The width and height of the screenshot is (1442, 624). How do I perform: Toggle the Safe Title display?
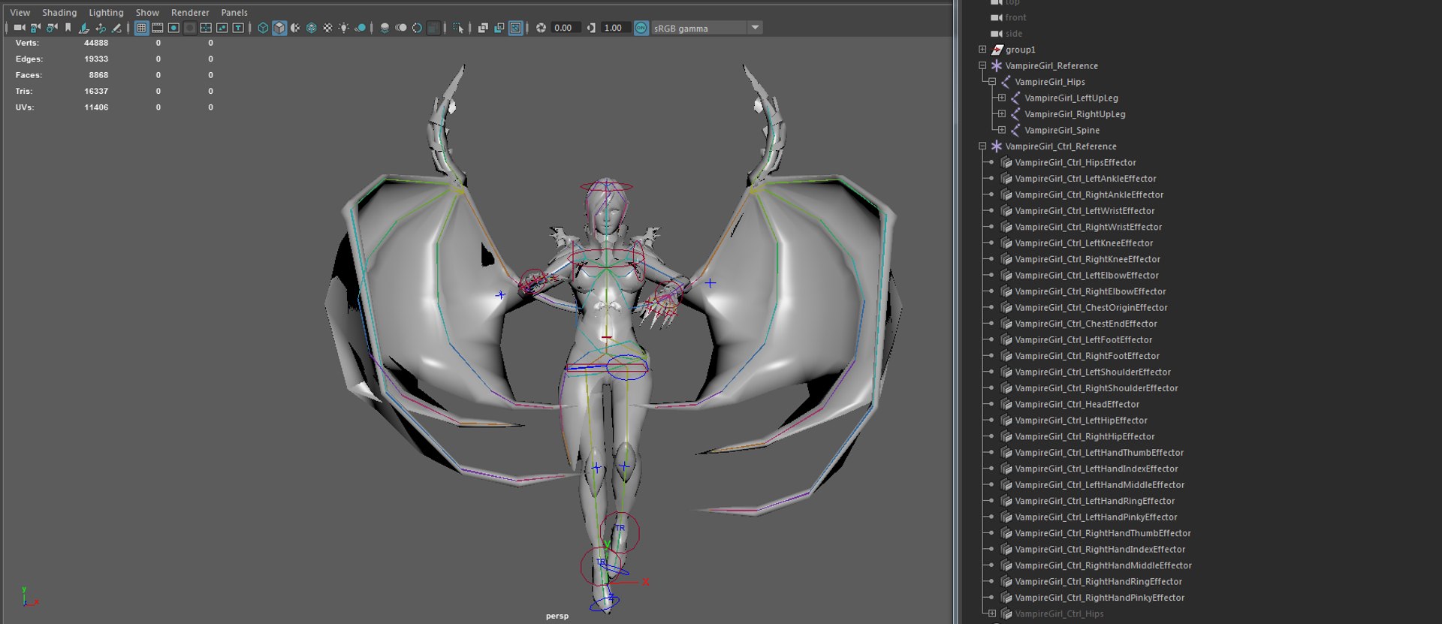pos(238,28)
